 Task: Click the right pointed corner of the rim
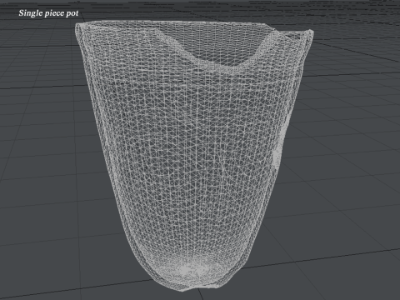311,32
